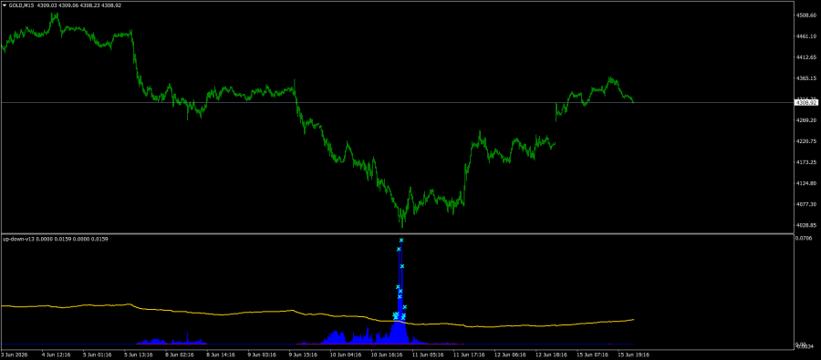Screen dimensions: 821x360
Task: Click the 15 Jun 19:16 time label
Action: [x=635, y=355]
